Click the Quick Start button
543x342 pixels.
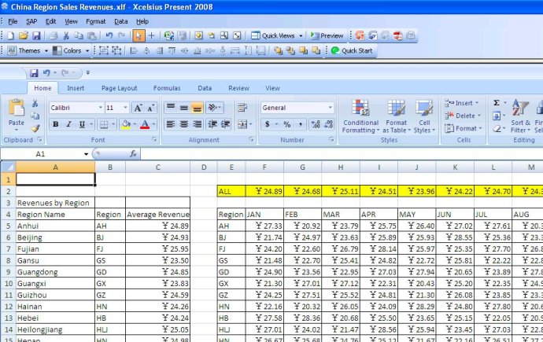coord(353,50)
